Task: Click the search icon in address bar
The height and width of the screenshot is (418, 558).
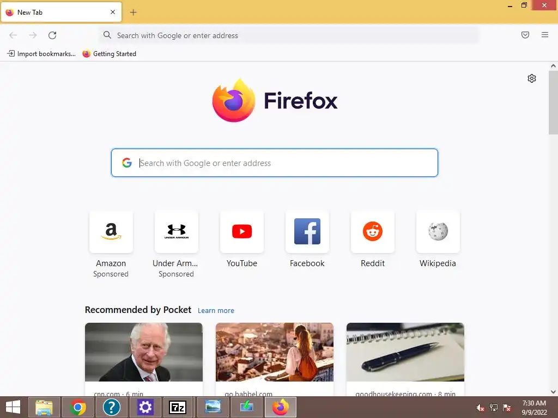Action: click(x=107, y=35)
